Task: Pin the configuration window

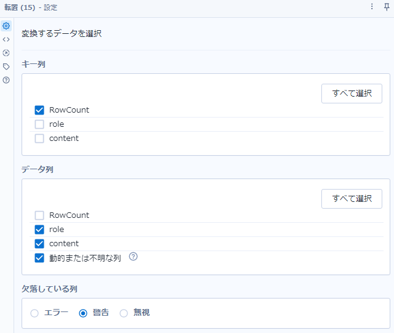Action: click(387, 7)
